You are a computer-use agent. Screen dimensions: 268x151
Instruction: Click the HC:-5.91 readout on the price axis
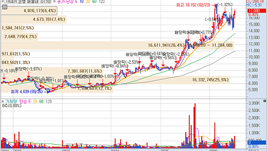254,5
